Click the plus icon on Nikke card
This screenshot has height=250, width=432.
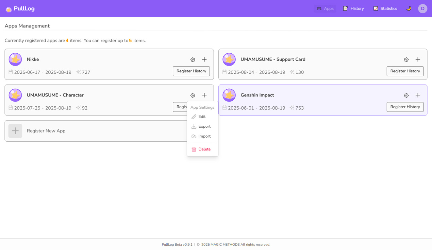(204, 59)
